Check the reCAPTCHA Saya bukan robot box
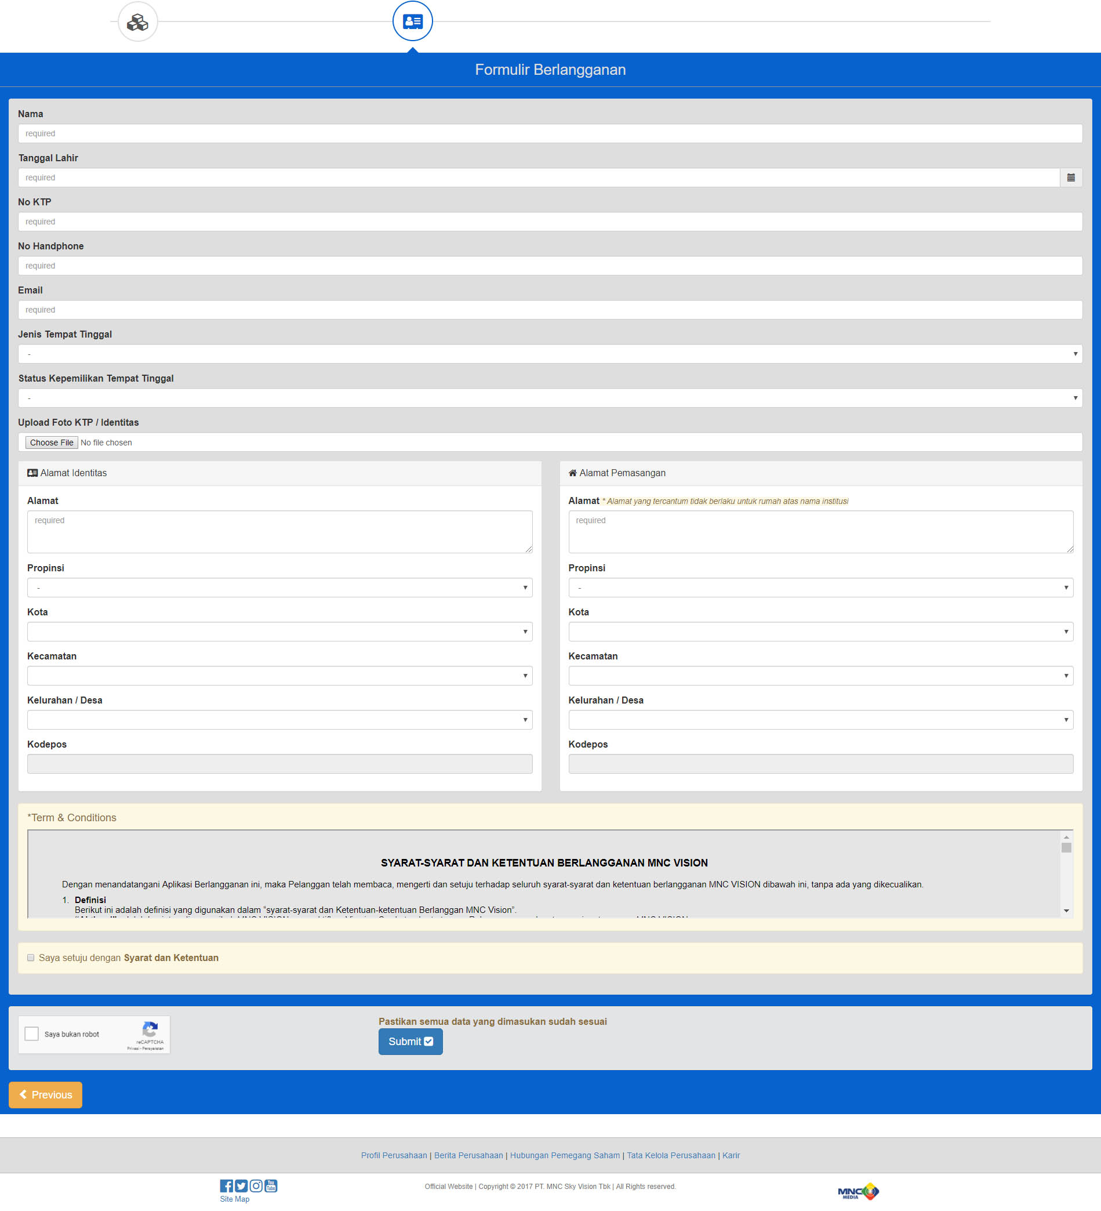The width and height of the screenshot is (1101, 1211). point(31,1034)
